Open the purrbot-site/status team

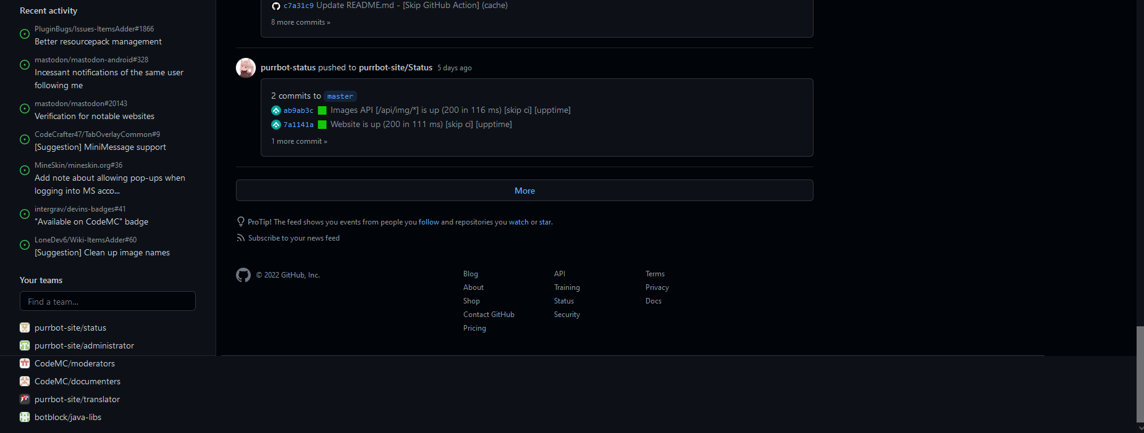[x=70, y=328]
